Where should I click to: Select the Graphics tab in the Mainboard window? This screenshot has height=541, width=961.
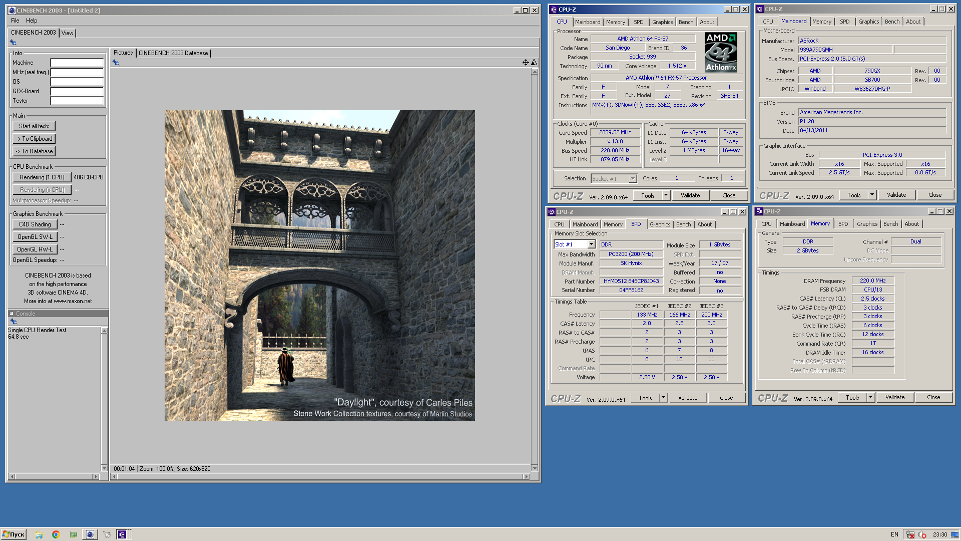[868, 22]
